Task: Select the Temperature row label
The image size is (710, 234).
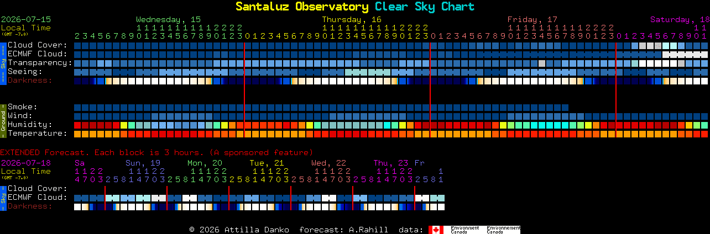Action: click(x=37, y=133)
